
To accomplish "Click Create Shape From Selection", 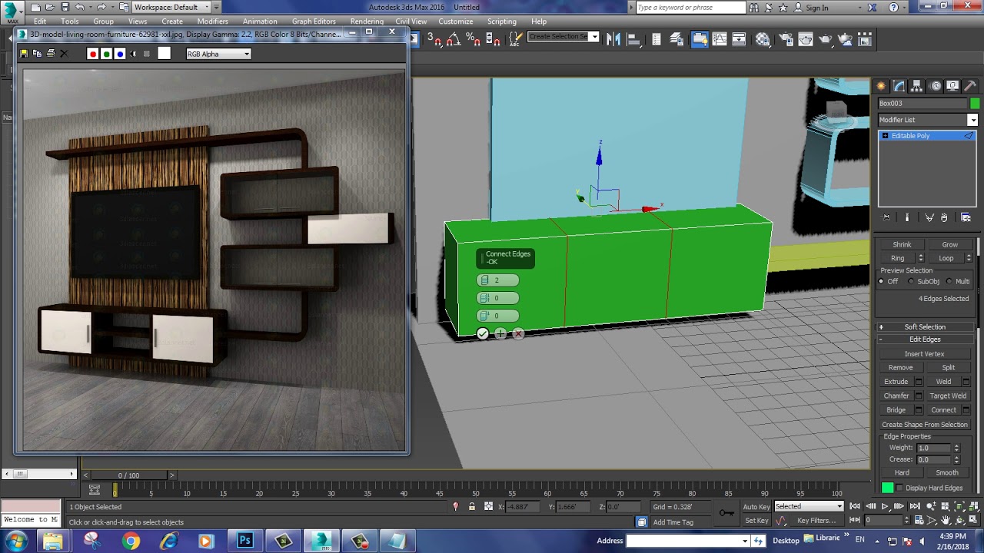I will pyautogui.click(x=925, y=425).
